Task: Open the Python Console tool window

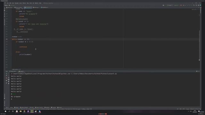Action: coord(39,107)
